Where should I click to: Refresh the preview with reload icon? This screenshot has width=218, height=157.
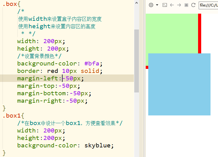click(x=193, y=5)
